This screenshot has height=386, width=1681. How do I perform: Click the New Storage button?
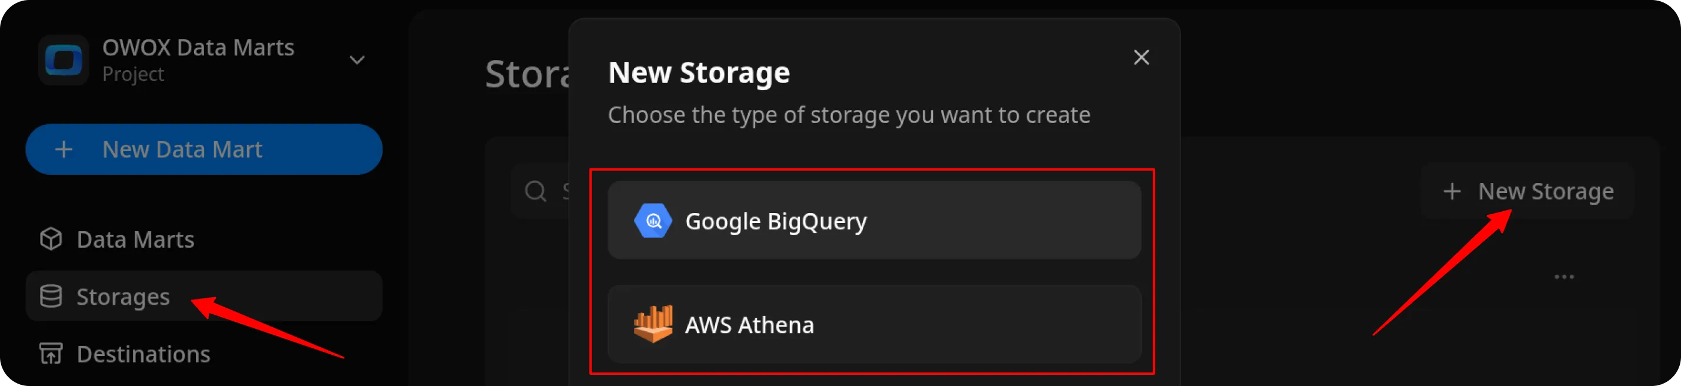click(1527, 191)
